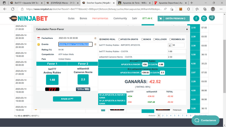Click the browser address bar URL
The width and height of the screenshot is (226, 127).
(94, 9)
